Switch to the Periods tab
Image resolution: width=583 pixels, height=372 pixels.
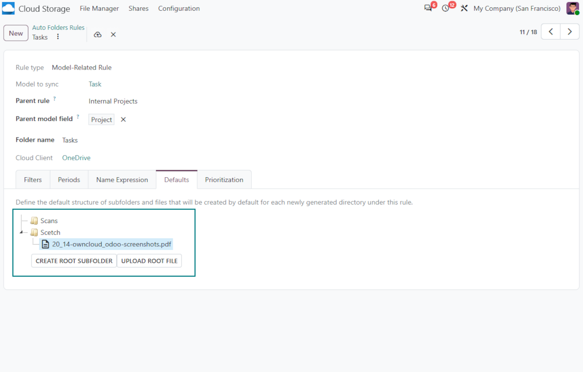[69, 180]
